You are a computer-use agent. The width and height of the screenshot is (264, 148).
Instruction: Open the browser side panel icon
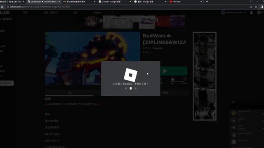(x=262, y=7)
